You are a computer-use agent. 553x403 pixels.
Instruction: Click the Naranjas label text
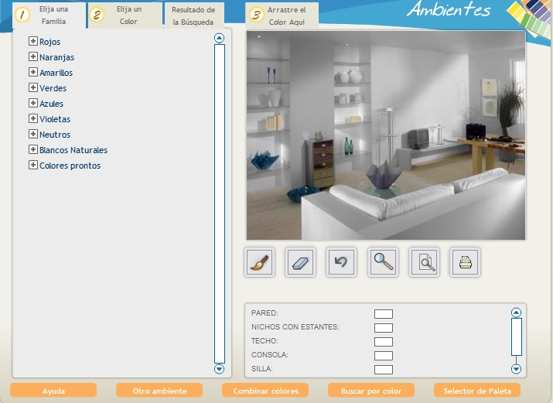56,57
